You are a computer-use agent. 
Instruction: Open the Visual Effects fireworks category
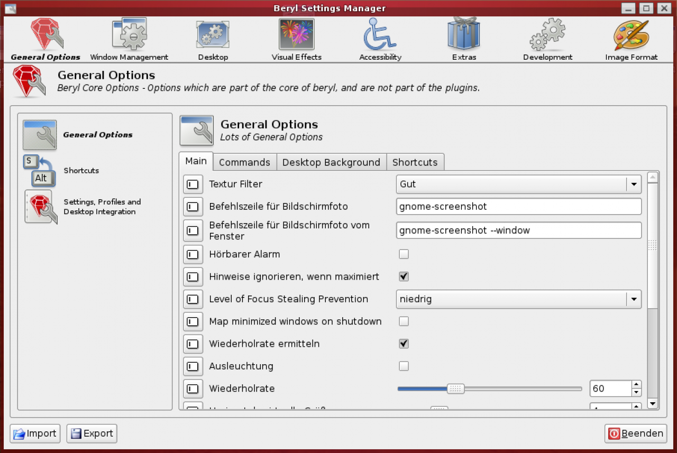pos(296,40)
